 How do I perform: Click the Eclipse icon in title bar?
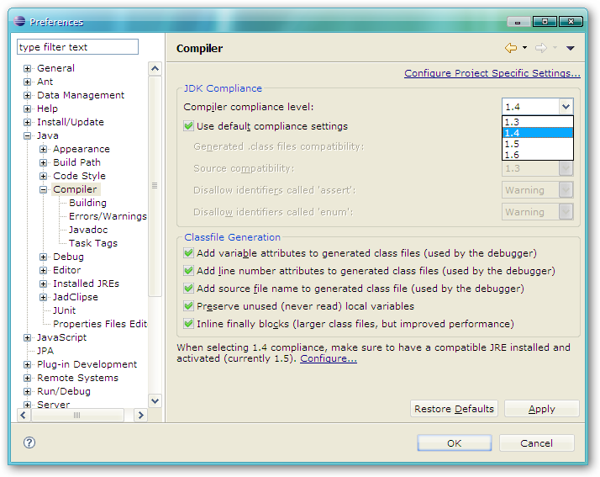click(x=19, y=21)
